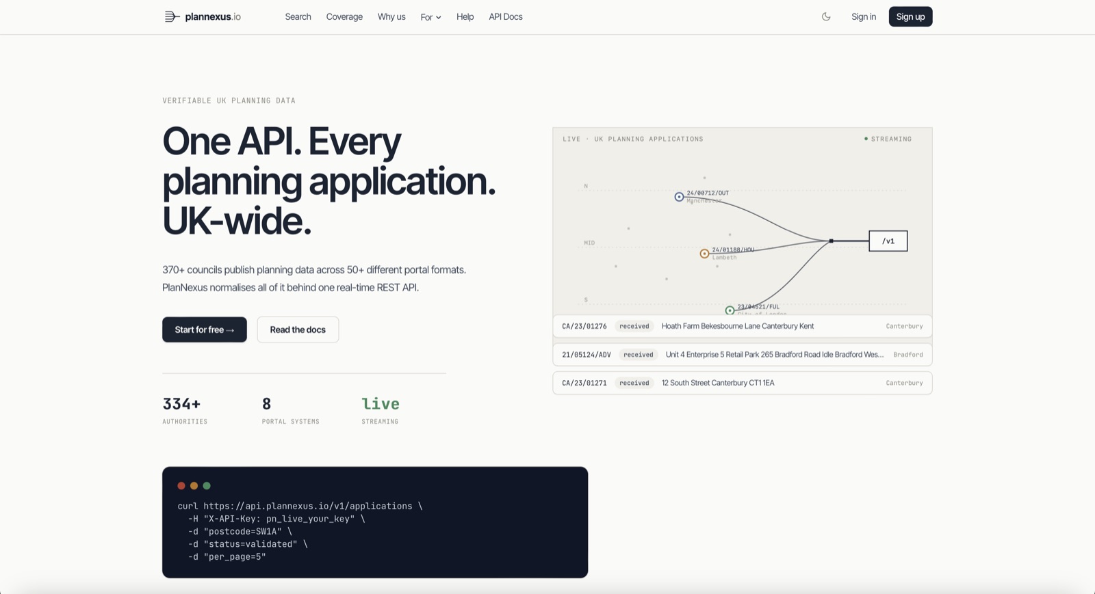This screenshot has width=1095, height=594.
Task: Expand the For dropdown menu
Action: click(430, 17)
